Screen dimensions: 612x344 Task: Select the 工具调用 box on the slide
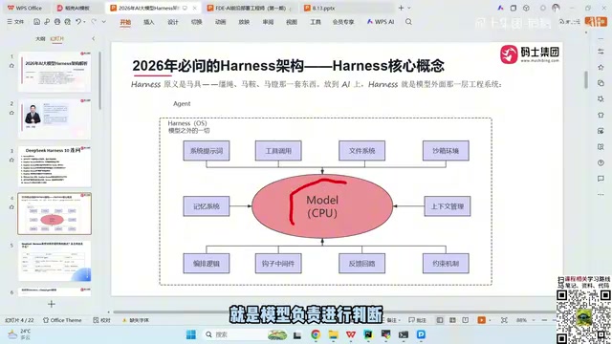[x=278, y=151]
